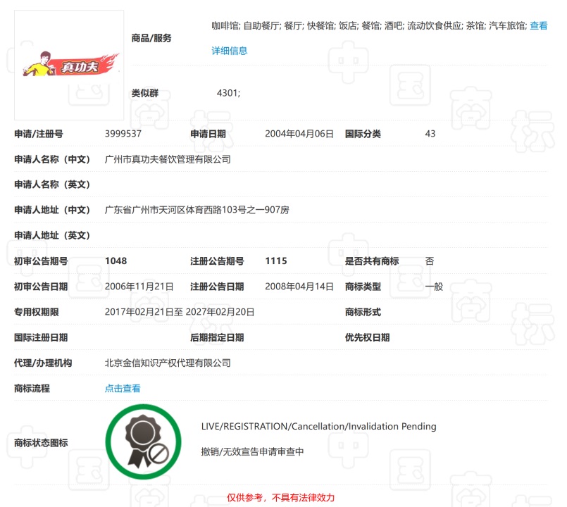The height and width of the screenshot is (507, 567).
Task: Click the red 仅供参考 disclaimer text
Action: pos(280,497)
